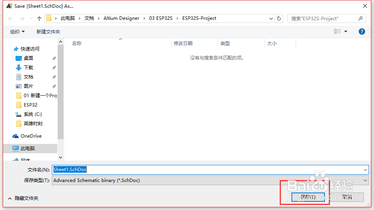This screenshot has width=374, height=210.
Task: Click the 取消 button
Action: click(347, 197)
